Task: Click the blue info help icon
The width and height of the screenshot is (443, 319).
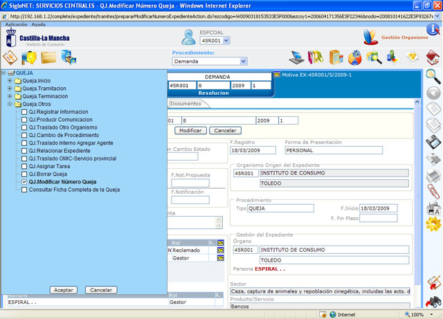Action: point(433,29)
